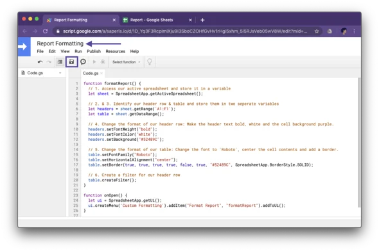This screenshot has height=251, width=379.
Task: Close the Code.gs editor tab
Action: pos(101,73)
